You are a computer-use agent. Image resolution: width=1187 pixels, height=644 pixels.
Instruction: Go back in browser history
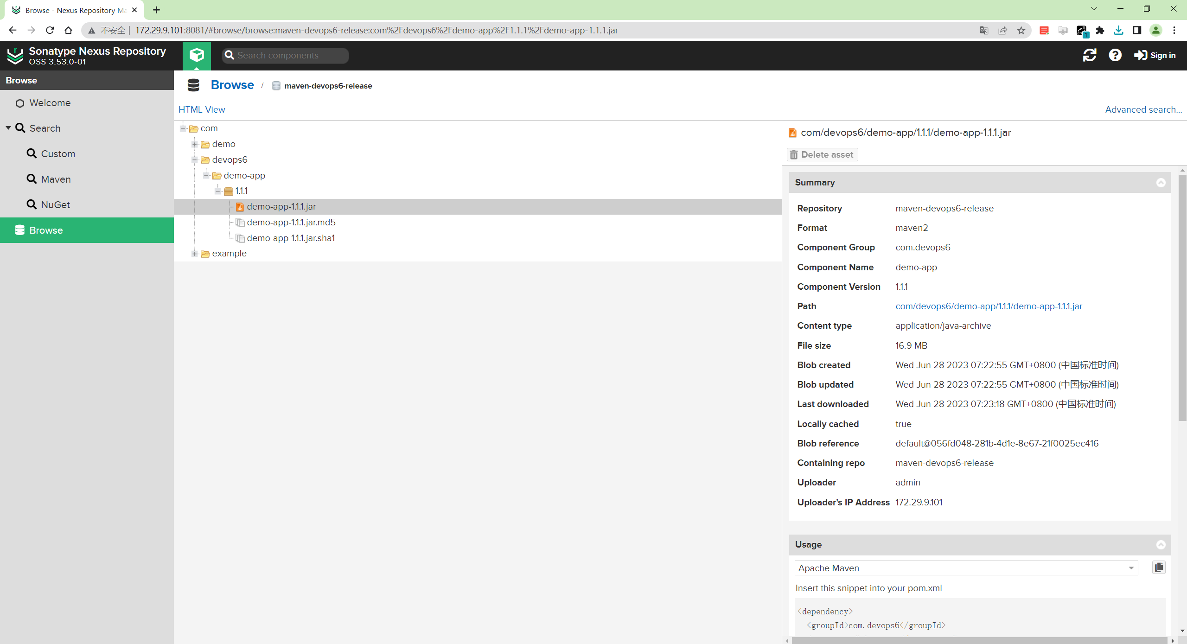click(x=13, y=30)
